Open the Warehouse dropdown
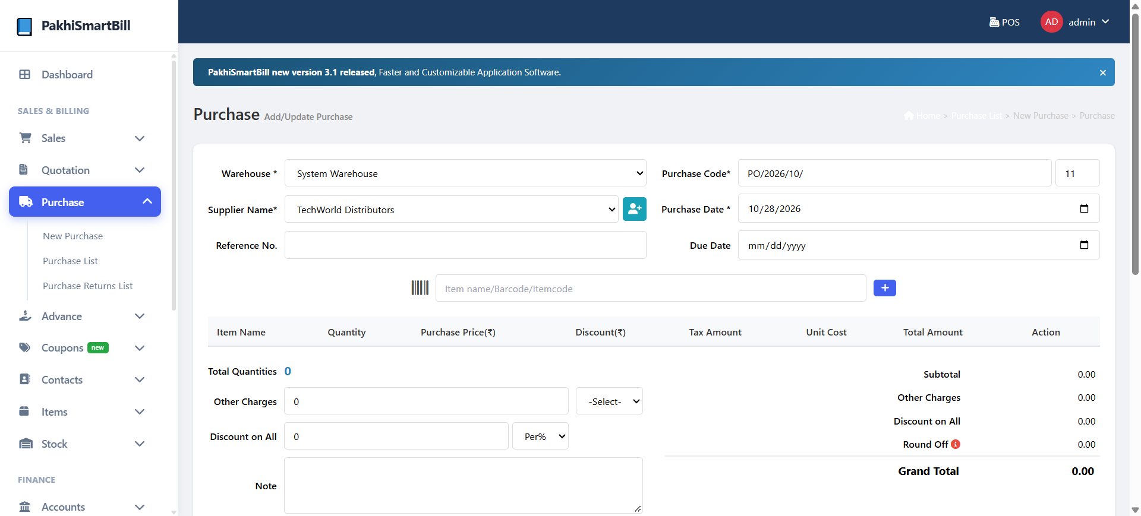Screen dimensions: 1141x516 (x=465, y=173)
